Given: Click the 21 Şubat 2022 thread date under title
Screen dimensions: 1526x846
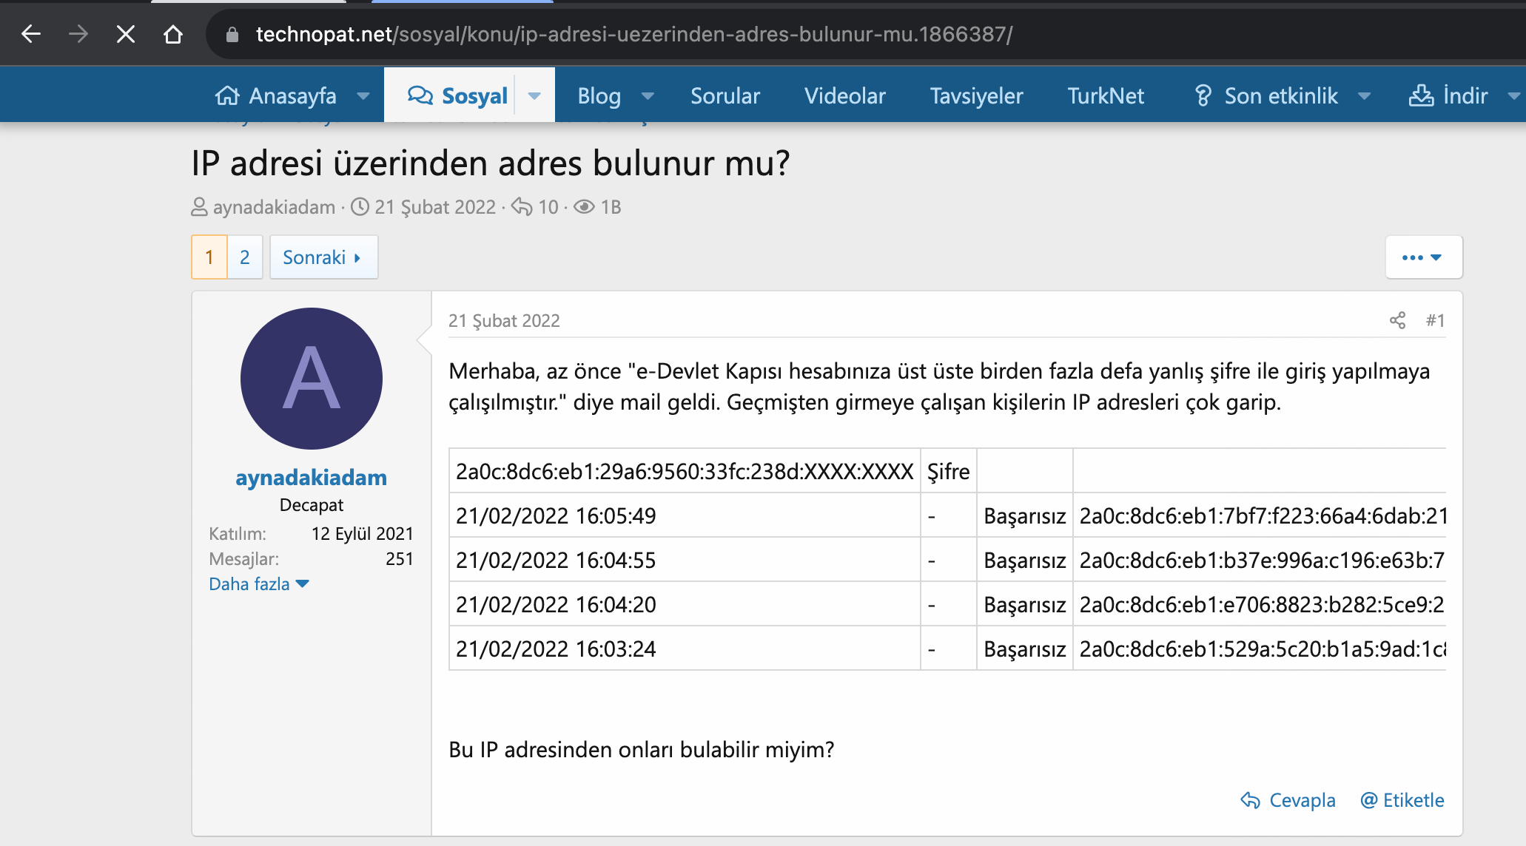Looking at the screenshot, I should pyautogui.click(x=435, y=207).
